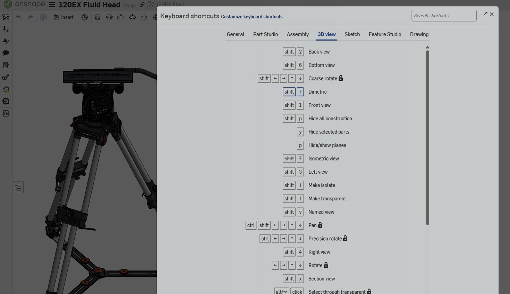Click Insert in the assembly toolbar

[x=64, y=17]
